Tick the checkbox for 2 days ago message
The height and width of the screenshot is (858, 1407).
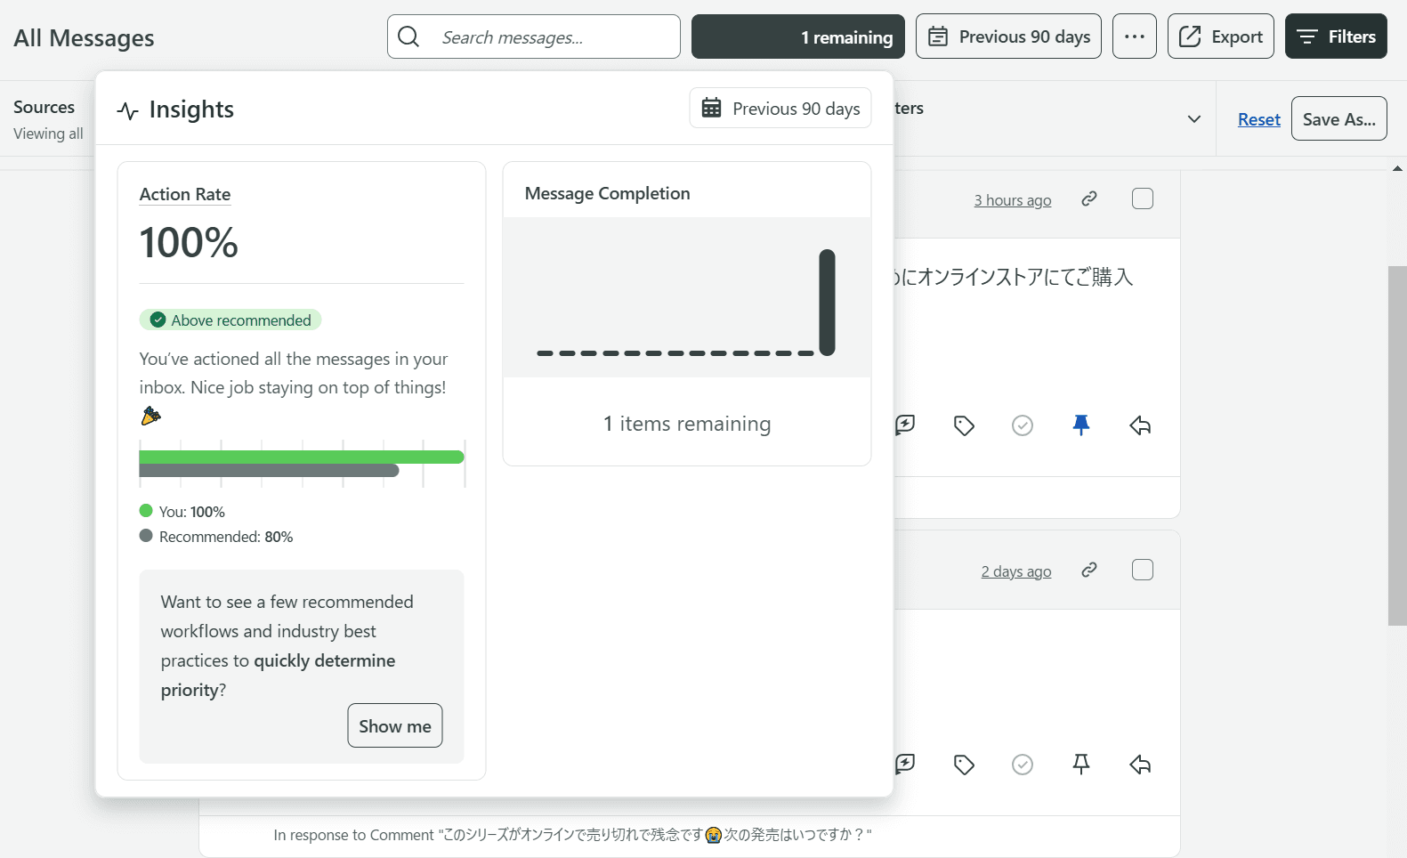tap(1142, 570)
